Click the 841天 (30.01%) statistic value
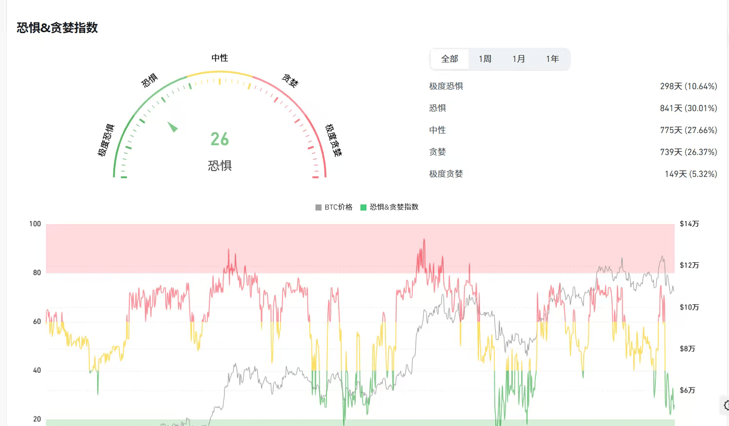Viewport: 729px width, 426px height. 688,108
